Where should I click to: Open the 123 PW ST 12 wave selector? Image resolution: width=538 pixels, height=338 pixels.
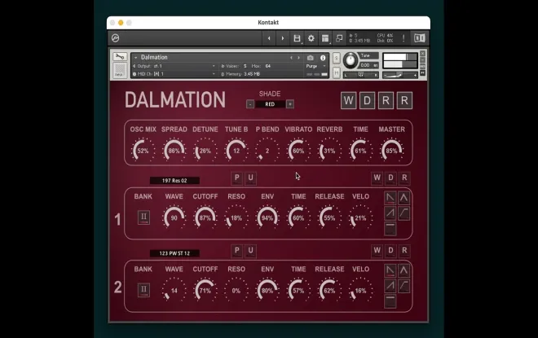pyautogui.click(x=174, y=253)
